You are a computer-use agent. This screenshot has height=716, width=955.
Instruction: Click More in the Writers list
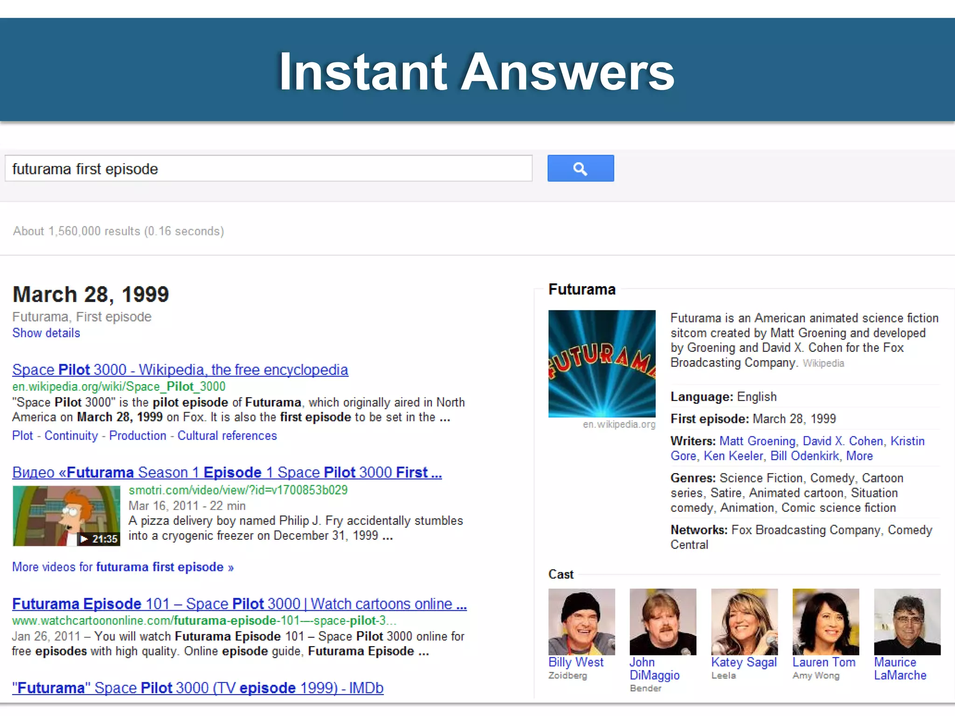859,456
